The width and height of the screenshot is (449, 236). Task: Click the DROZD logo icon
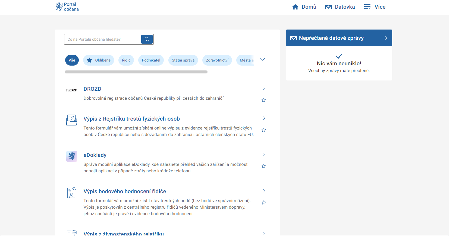(72, 90)
